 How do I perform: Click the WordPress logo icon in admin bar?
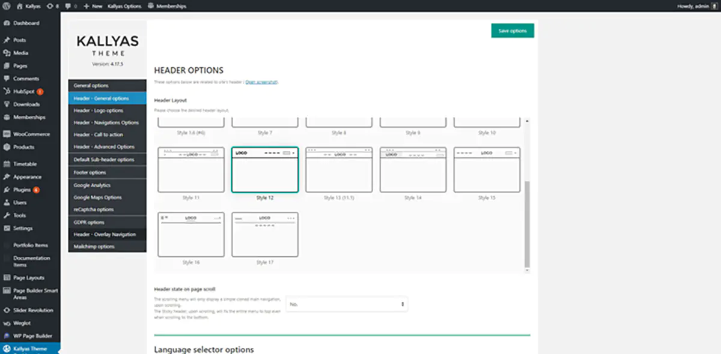[x=6, y=6]
